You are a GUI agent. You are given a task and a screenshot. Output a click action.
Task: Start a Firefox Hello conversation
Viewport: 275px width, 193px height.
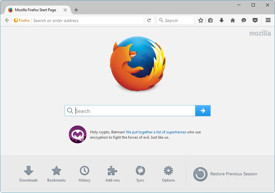tap(244, 20)
